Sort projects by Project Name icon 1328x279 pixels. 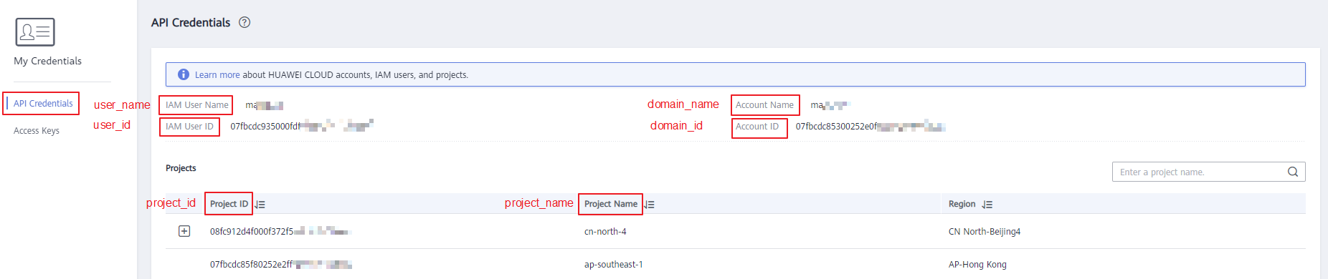(650, 205)
